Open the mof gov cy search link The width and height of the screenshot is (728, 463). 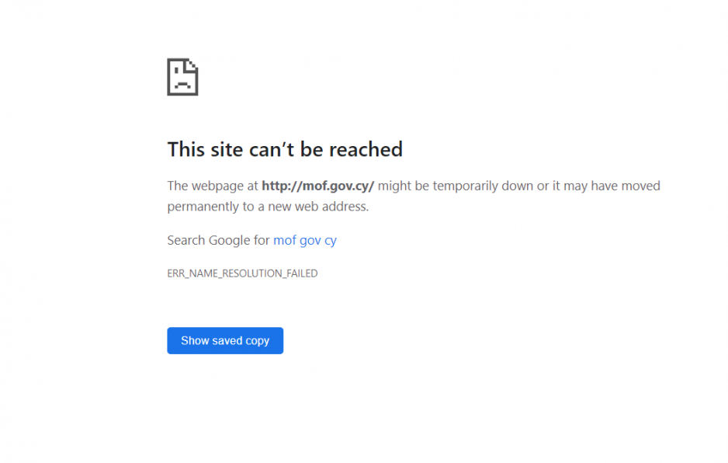[x=305, y=240]
